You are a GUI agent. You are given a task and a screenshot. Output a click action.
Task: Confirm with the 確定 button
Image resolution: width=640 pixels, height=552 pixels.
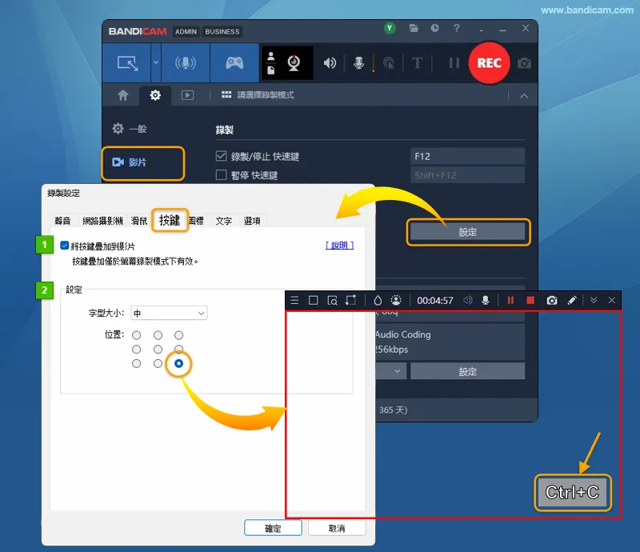point(273,528)
